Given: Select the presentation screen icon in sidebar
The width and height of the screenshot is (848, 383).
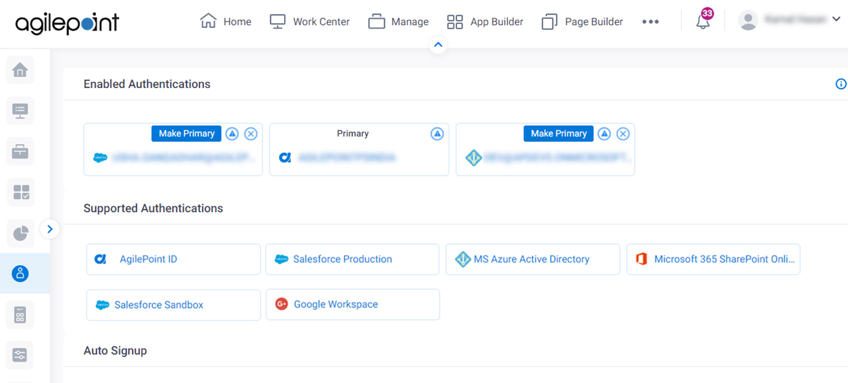Looking at the screenshot, I should [x=20, y=111].
